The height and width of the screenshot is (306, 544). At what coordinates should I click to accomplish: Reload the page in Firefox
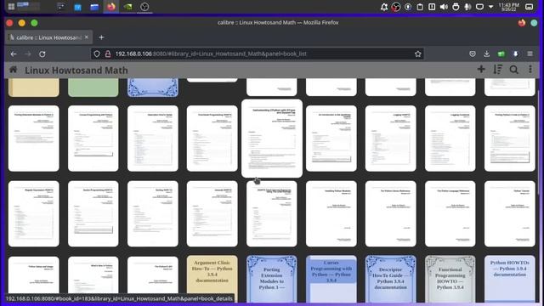42,54
